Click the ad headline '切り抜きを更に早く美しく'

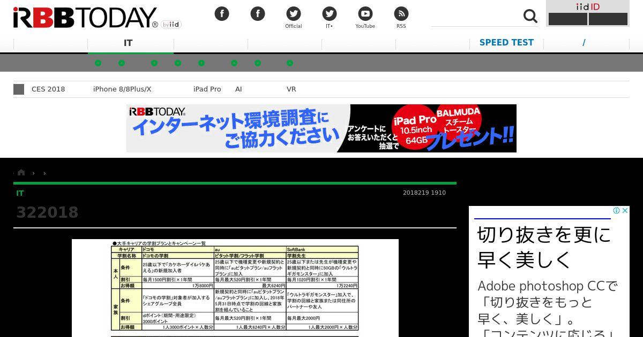click(544, 247)
